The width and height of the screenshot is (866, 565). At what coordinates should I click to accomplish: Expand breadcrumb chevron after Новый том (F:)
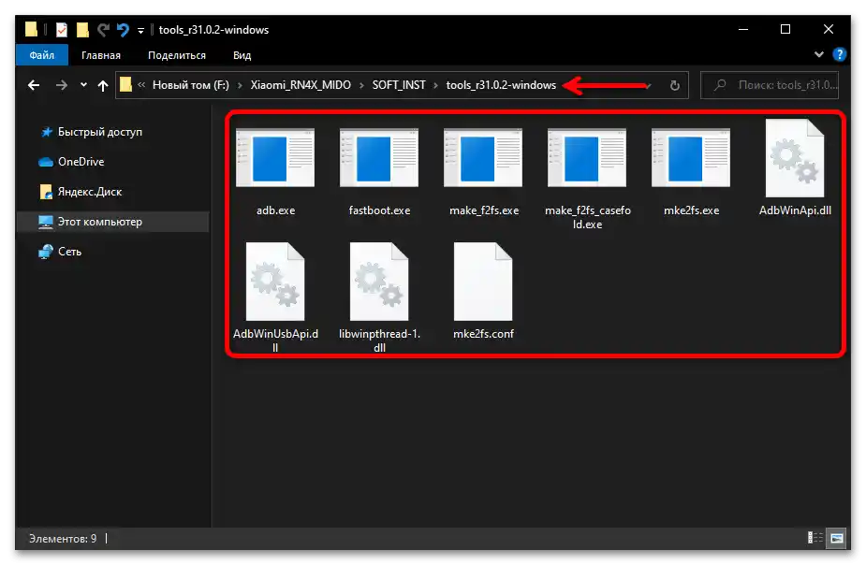[240, 85]
